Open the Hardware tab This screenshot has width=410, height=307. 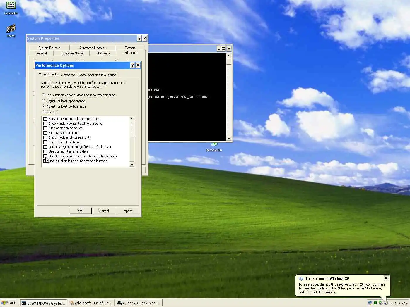coord(103,53)
